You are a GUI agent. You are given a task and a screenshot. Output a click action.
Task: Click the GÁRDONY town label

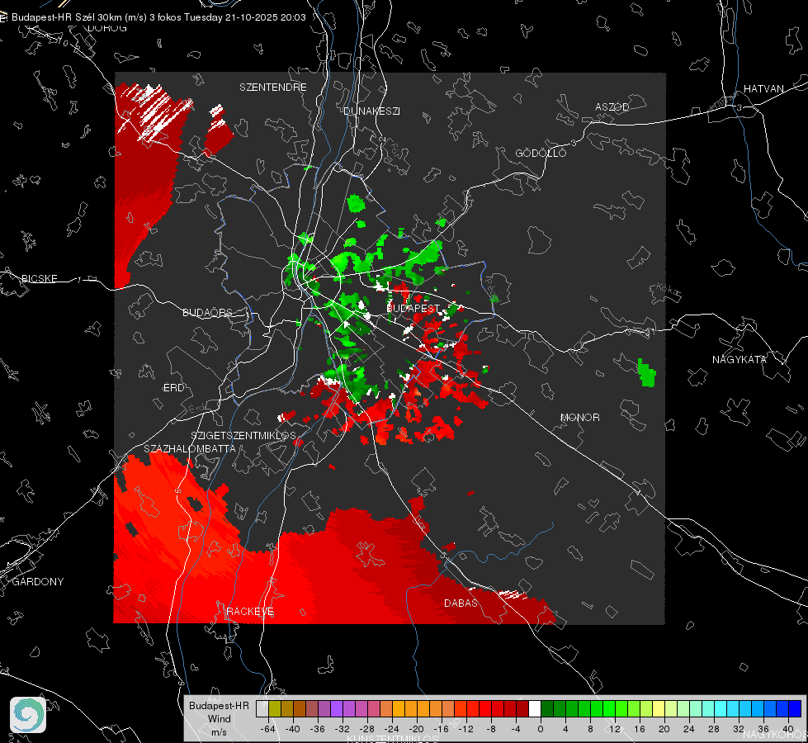(38, 582)
